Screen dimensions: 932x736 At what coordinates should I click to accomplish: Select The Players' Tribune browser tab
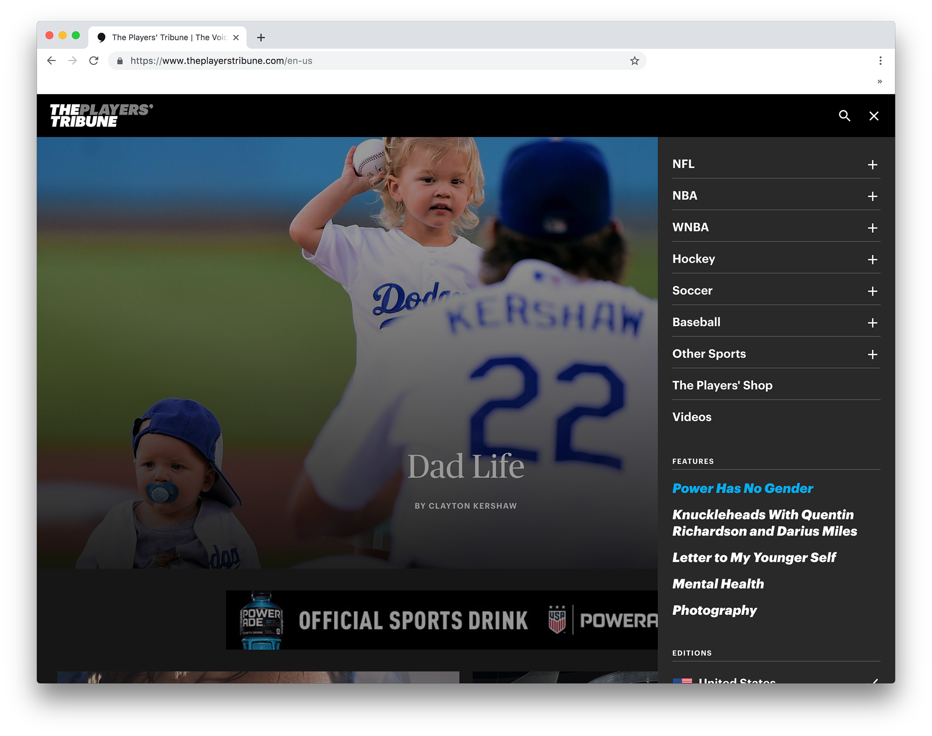pos(167,37)
